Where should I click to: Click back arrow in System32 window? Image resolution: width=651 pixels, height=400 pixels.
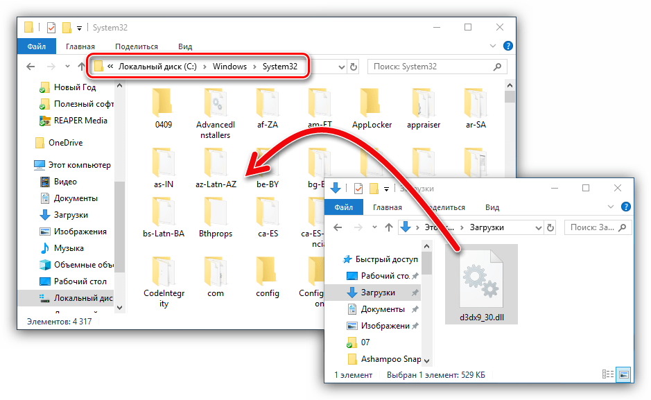point(31,67)
